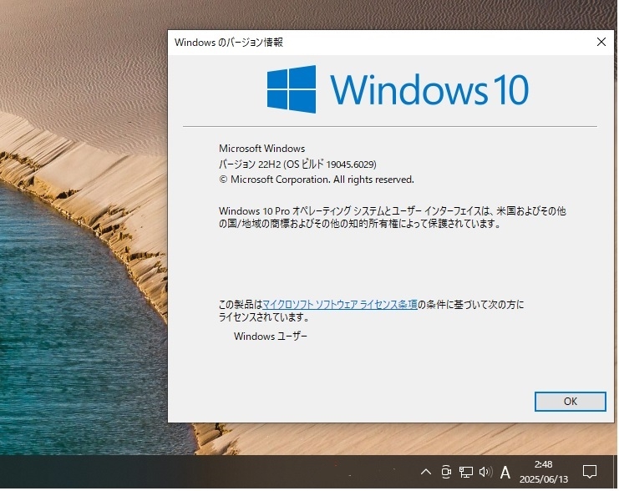Open the Meet Now camera tray icon
The height and width of the screenshot is (491, 619).
(x=446, y=472)
